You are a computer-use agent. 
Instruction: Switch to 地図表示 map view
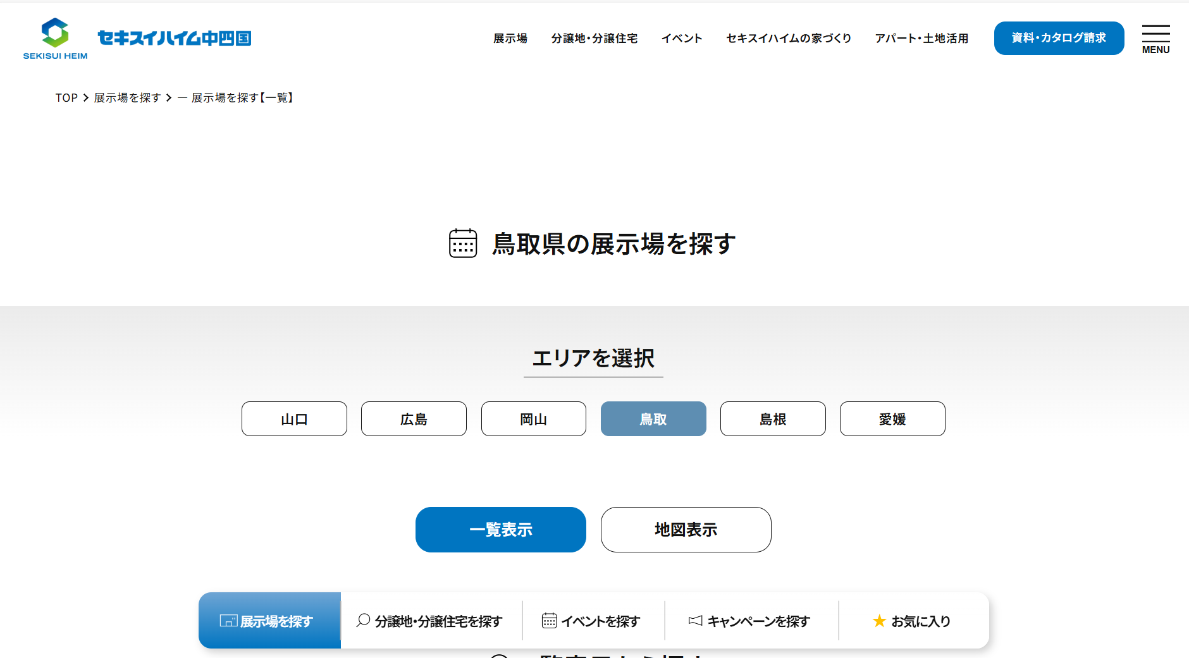point(686,530)
